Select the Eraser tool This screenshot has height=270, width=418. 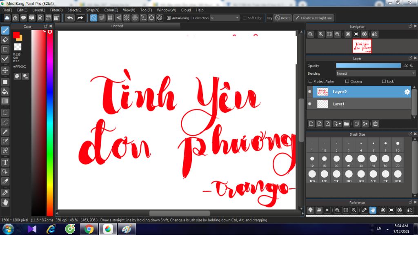click(x=5, y=40)
